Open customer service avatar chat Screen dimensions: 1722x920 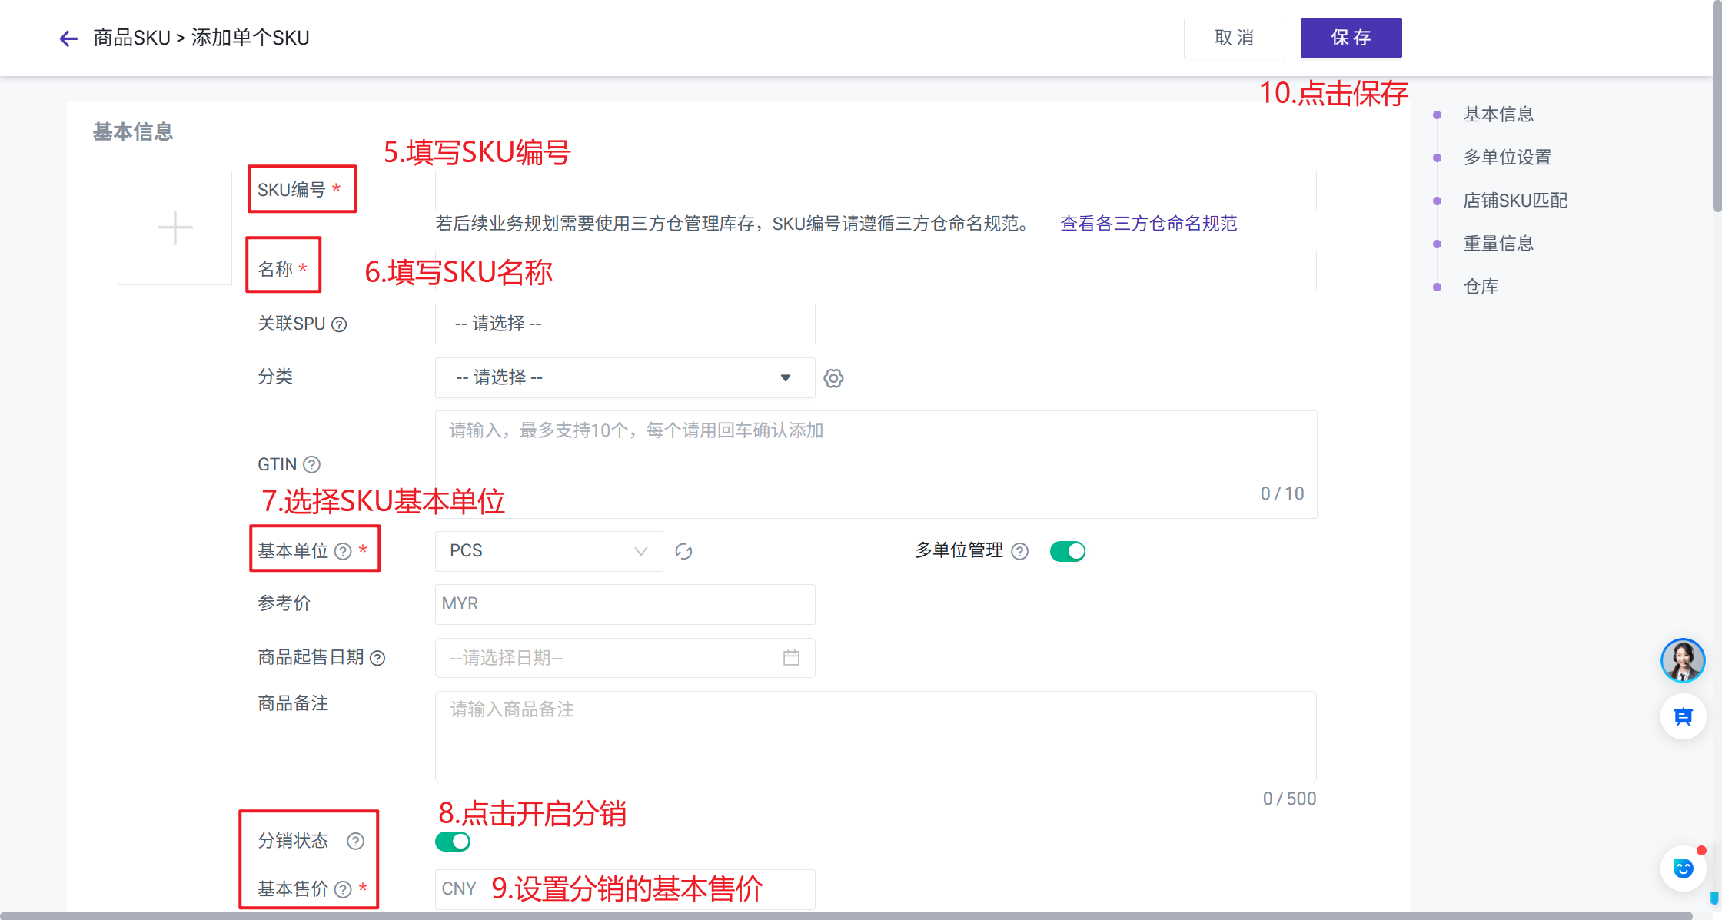click(x=1682, y=659)
